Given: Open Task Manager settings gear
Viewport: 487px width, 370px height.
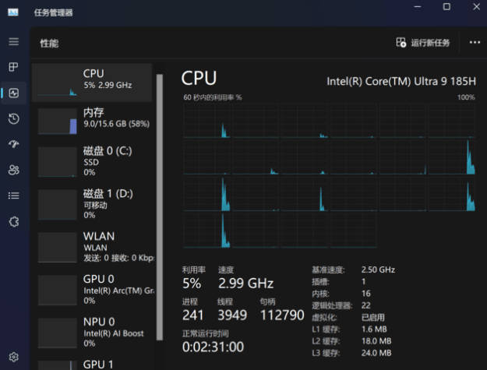Looking at the screenshot, I should 14,357.
